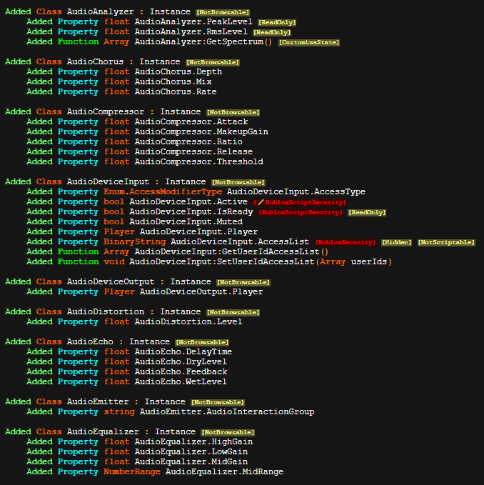Click the "BinaryString" type text
484x485 pixels.
[x=134, y=241]
